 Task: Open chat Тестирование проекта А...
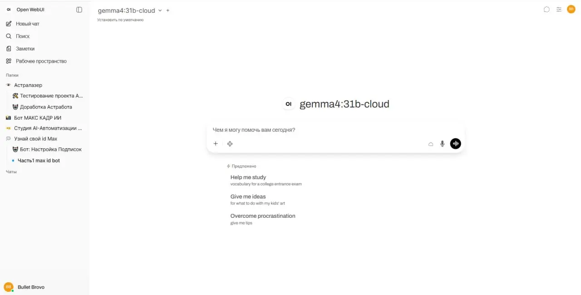tap(48, 96)
